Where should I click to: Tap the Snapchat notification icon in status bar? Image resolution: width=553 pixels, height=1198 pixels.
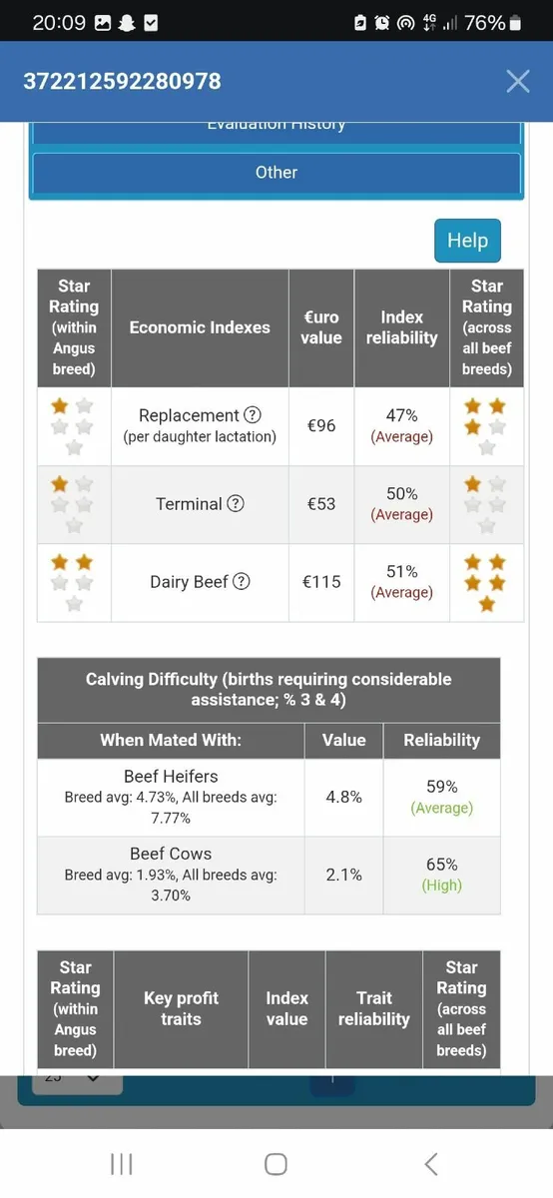click(128, 22)
